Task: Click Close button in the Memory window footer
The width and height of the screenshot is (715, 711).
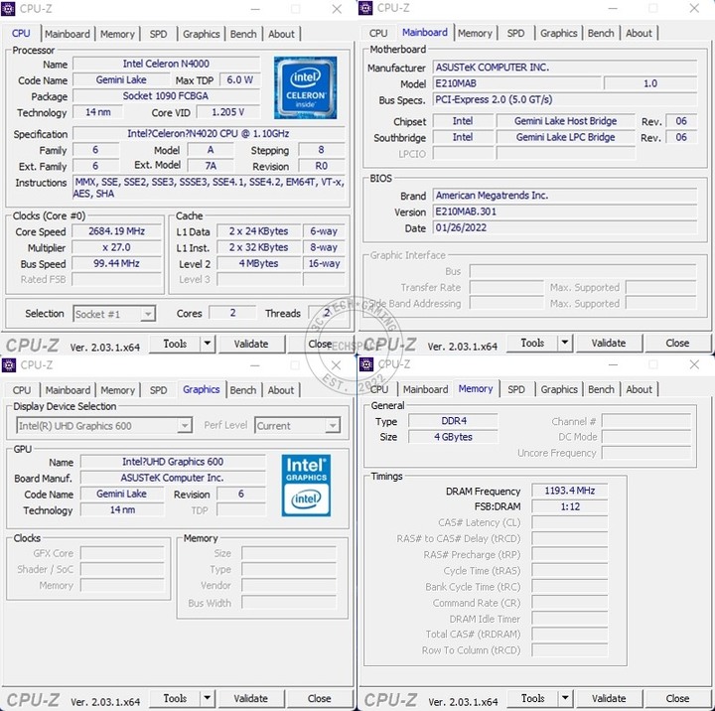Action: coord(677,698)
